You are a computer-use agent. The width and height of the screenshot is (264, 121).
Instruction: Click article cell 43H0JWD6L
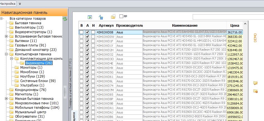click(106, 81)
